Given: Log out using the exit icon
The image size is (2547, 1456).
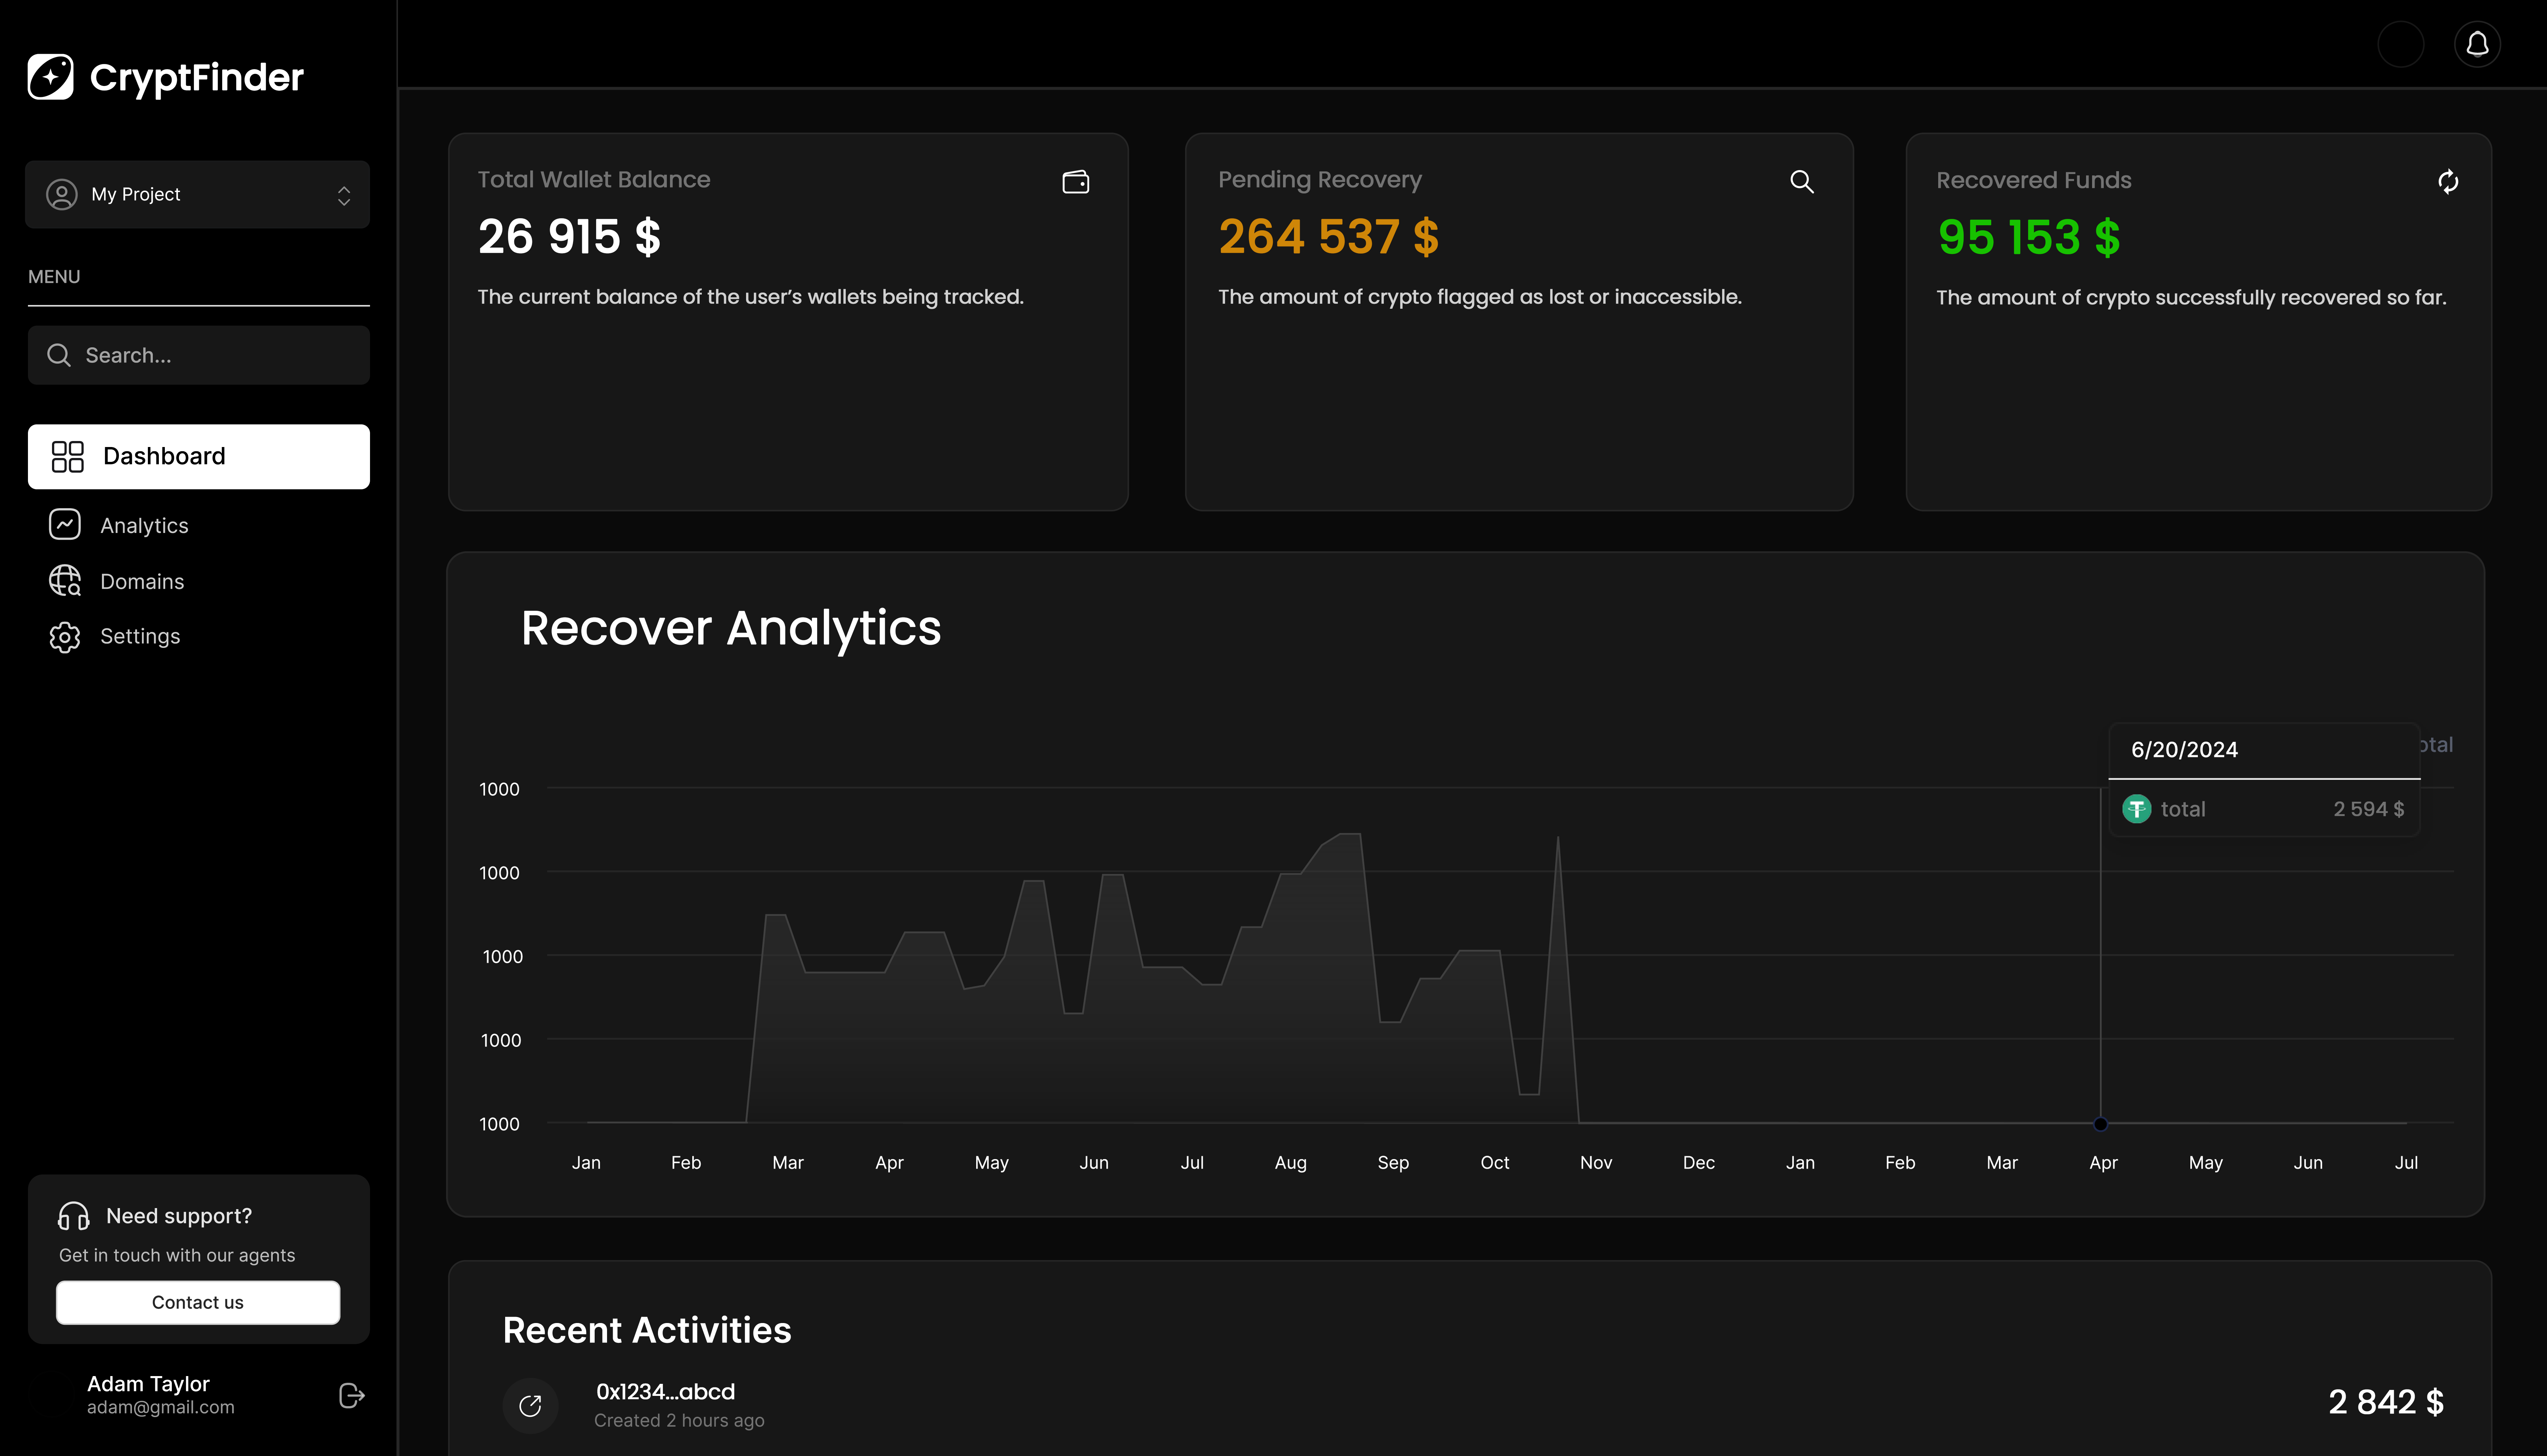Looking at the screenshot, I should pos(352,1395).
